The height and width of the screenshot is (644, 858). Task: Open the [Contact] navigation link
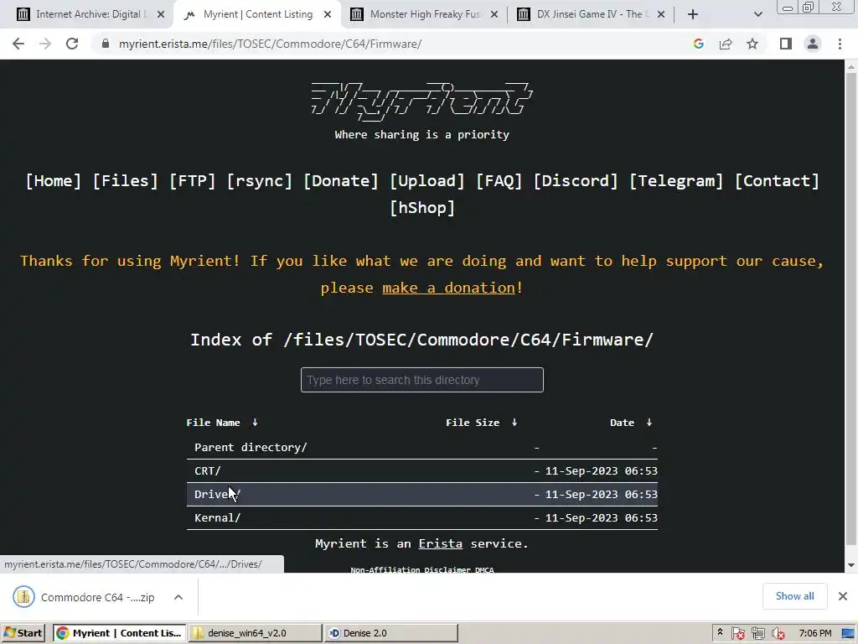(x=777, y=181)
